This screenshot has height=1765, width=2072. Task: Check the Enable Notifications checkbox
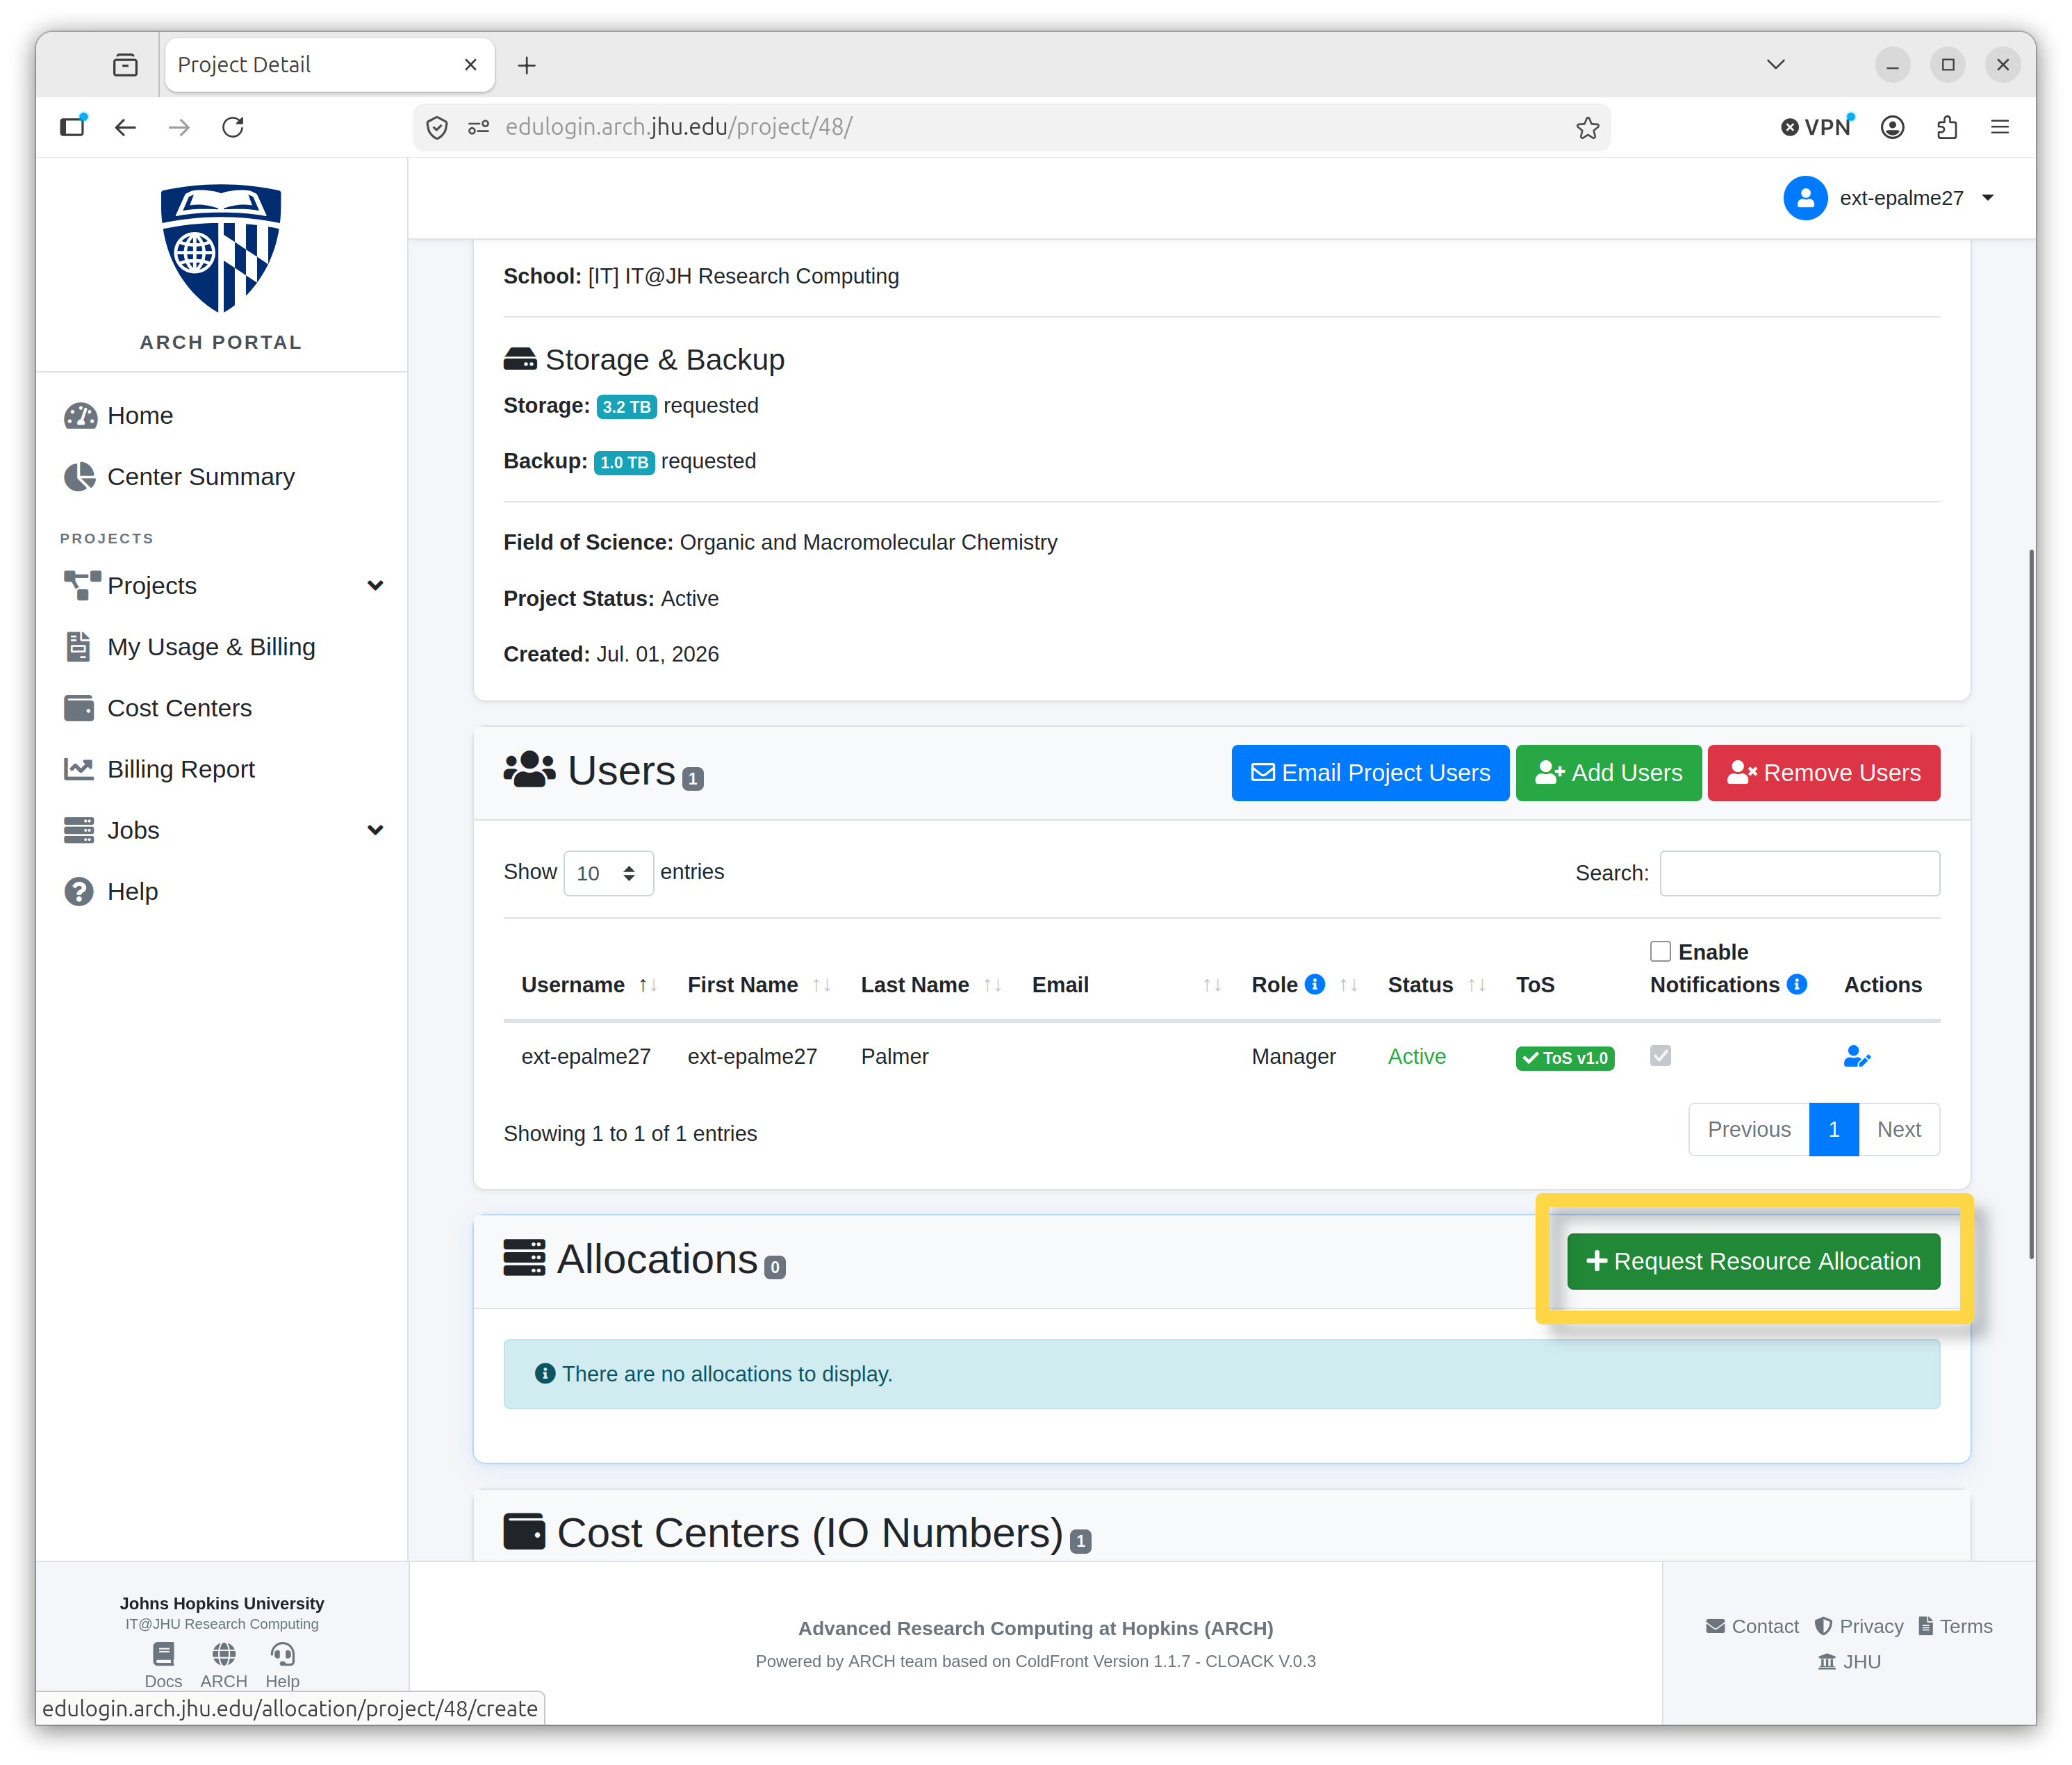click(x=1660, y=951)
